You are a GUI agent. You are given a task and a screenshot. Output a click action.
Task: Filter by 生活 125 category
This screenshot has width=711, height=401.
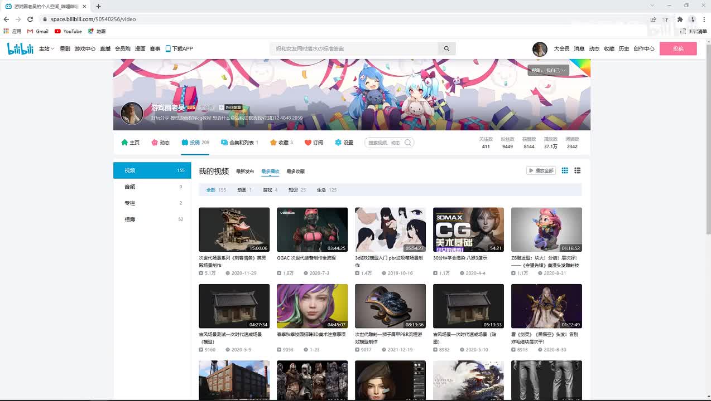(x=326, y=190)
